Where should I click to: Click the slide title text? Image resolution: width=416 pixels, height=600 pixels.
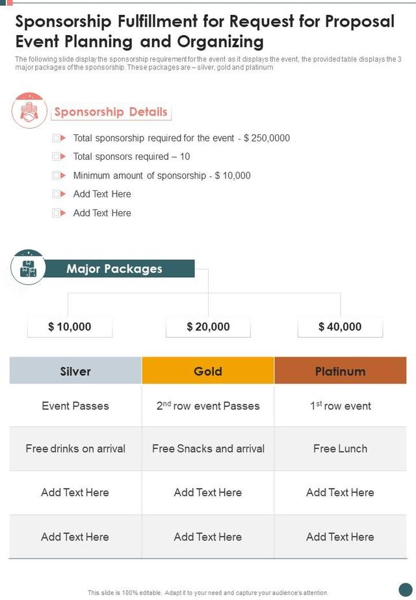[x=205, y=31]
